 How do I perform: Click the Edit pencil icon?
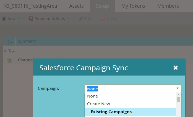(81, 19)
